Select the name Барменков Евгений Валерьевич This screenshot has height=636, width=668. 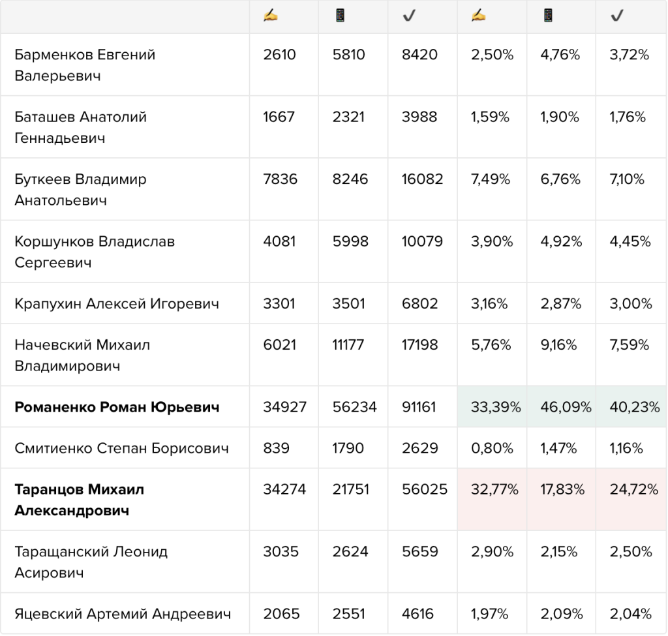[x=85, y=65]
